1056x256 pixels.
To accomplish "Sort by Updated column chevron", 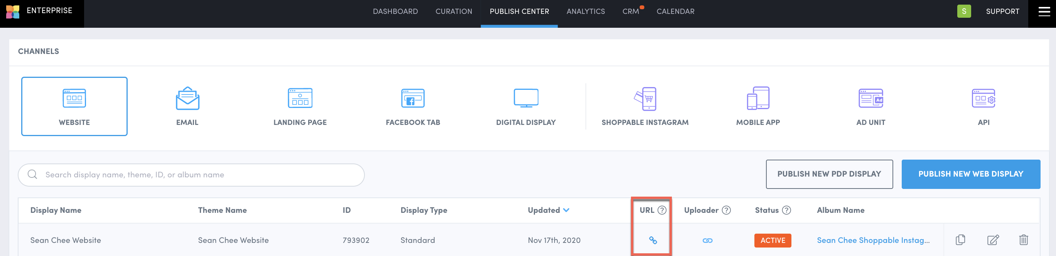I will tap(566, 210).
